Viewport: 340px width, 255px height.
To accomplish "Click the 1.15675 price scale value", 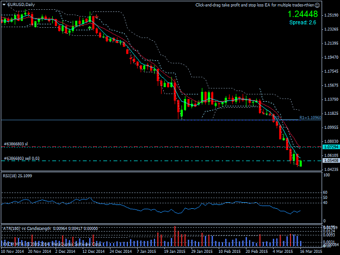I will pyautogui.click(x=331, y=85).
